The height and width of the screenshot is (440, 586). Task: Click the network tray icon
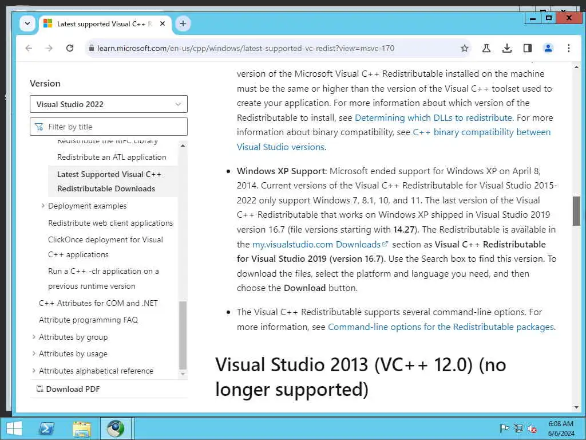518,429
